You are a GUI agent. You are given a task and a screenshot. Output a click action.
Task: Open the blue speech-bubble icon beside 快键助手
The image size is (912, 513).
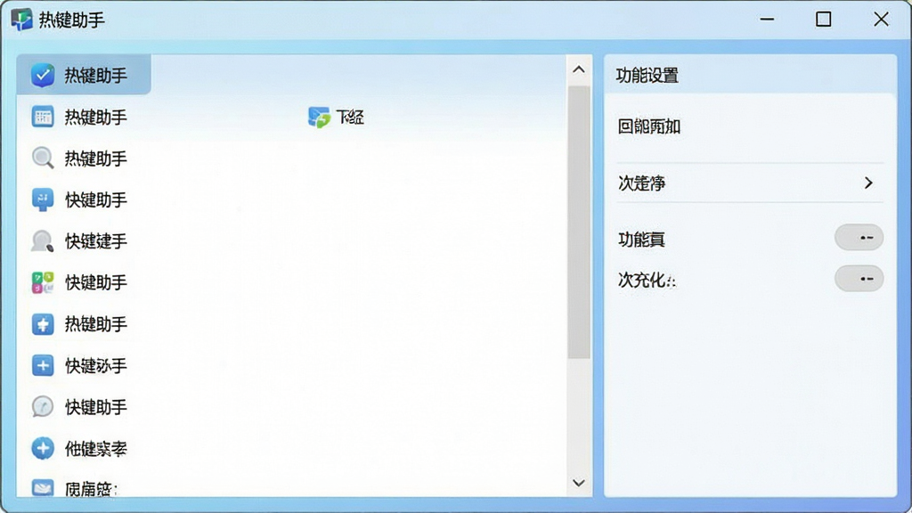click(43, 199)
